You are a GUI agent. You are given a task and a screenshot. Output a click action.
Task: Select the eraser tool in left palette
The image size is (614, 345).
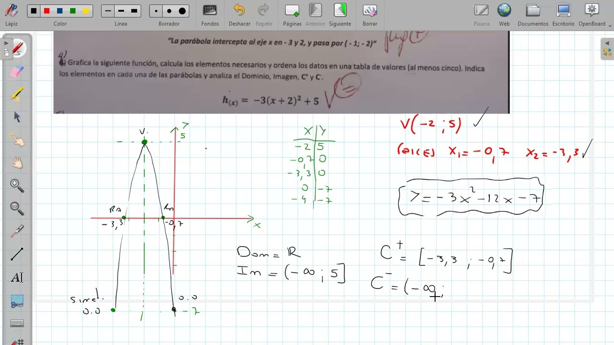[17, 71]
